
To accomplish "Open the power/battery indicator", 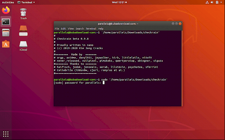I will 217,2.
